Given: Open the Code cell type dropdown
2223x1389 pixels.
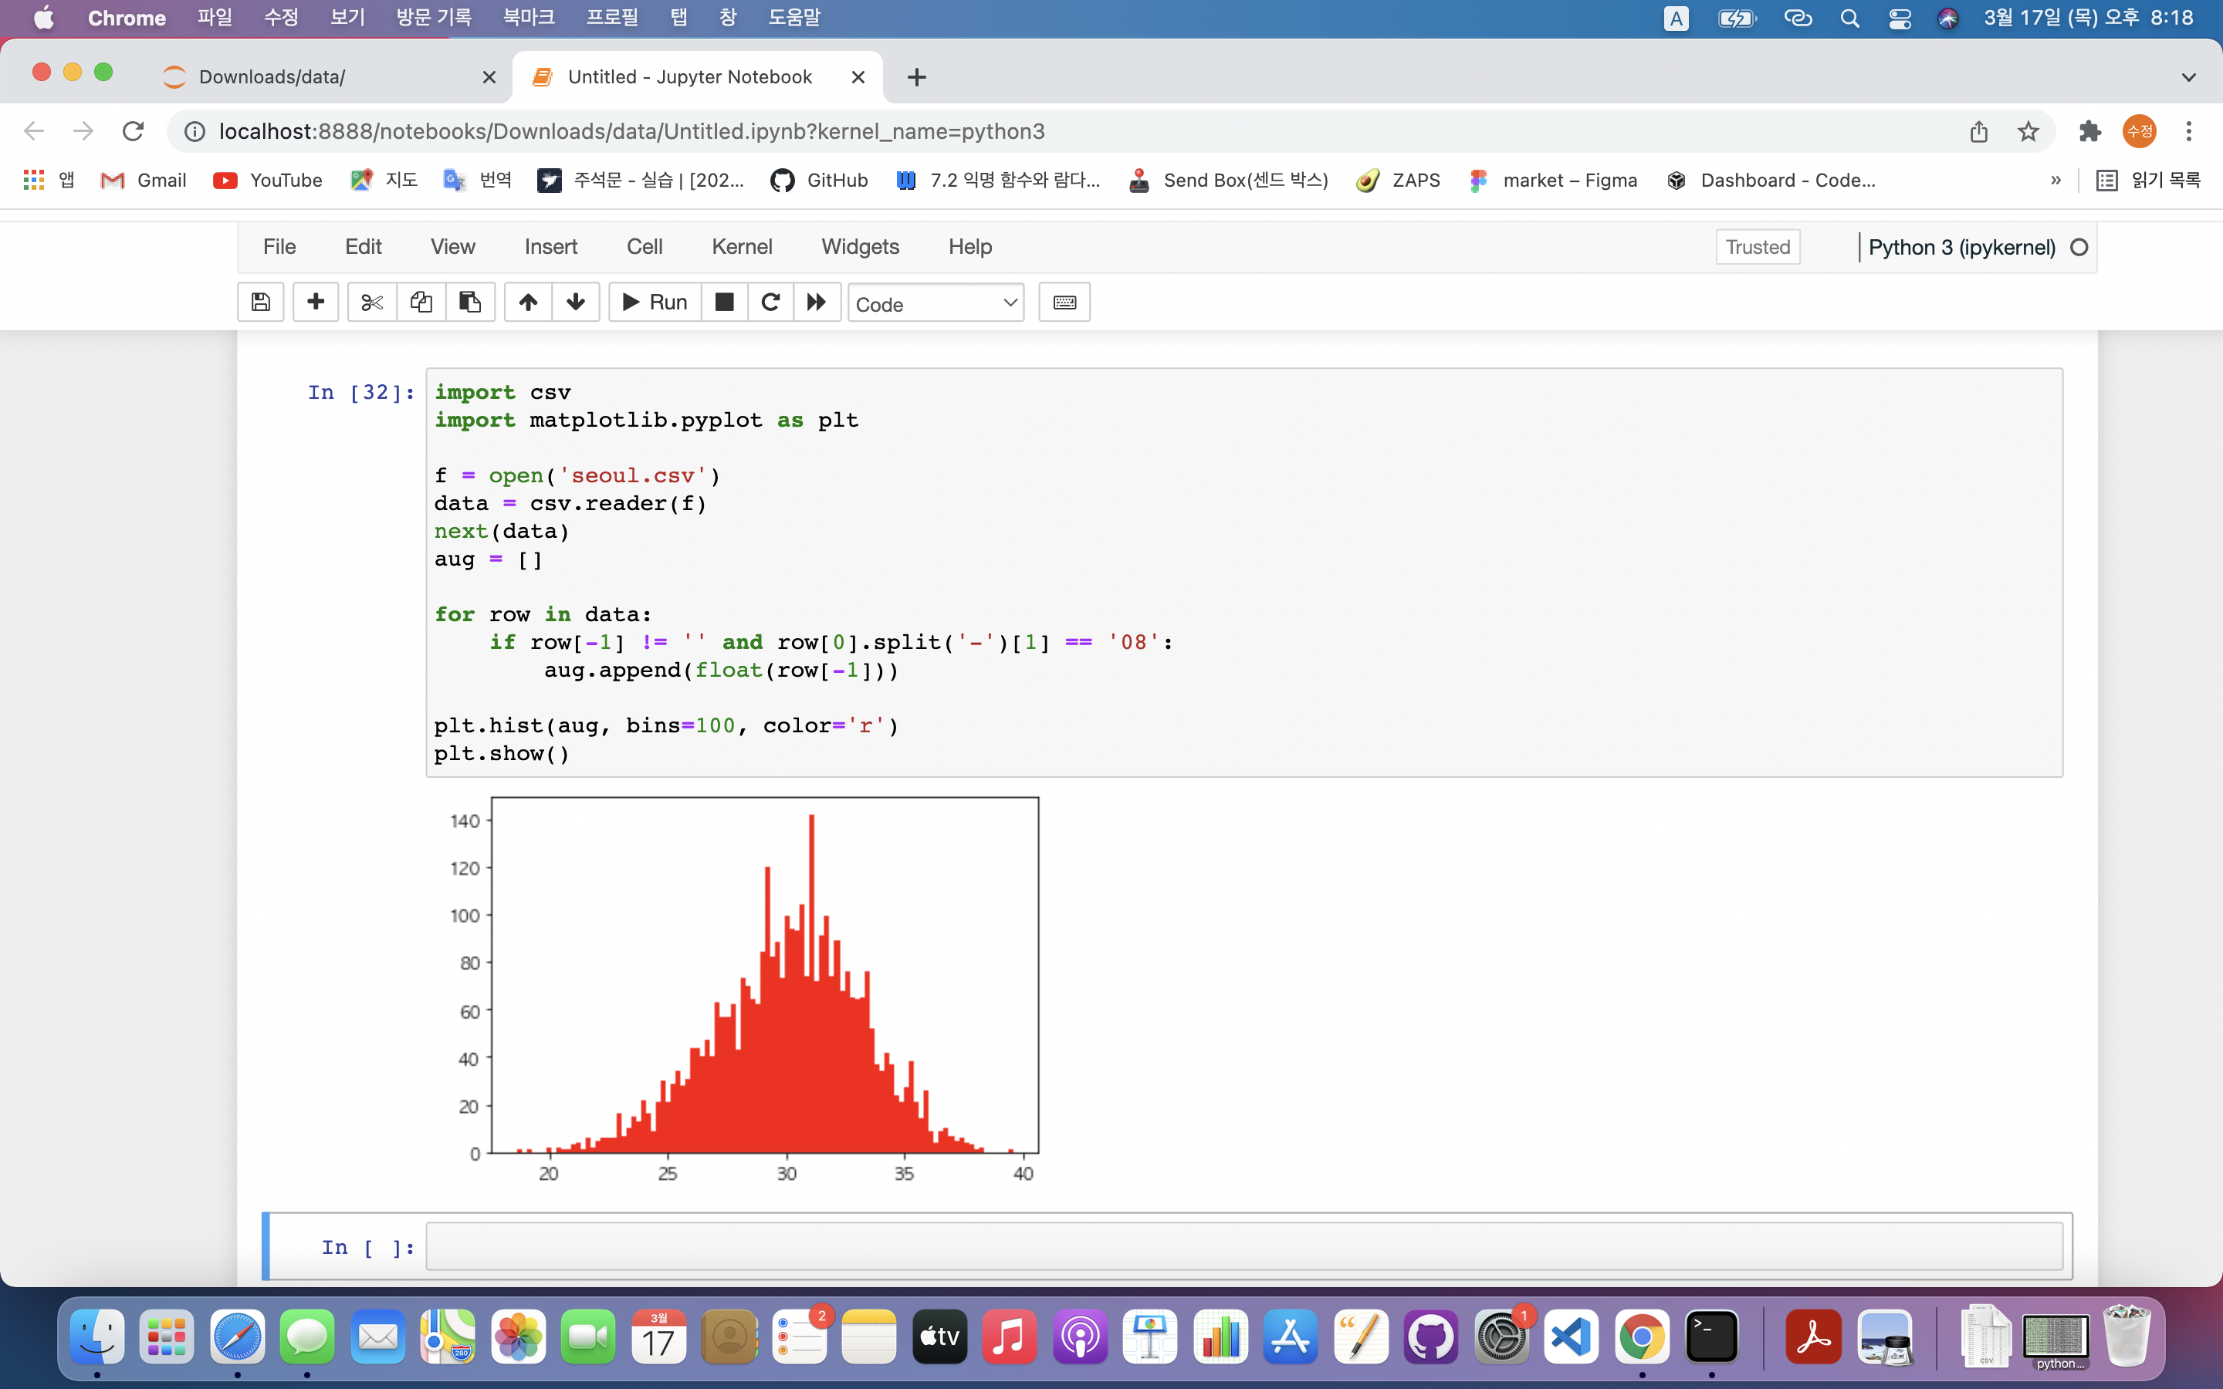Looking at the screenshot, I should pos(936,303).
